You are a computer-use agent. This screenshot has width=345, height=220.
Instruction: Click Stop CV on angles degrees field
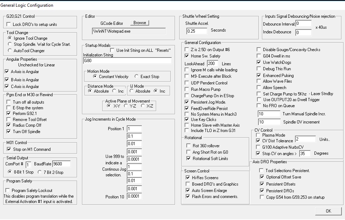(305, 154)
